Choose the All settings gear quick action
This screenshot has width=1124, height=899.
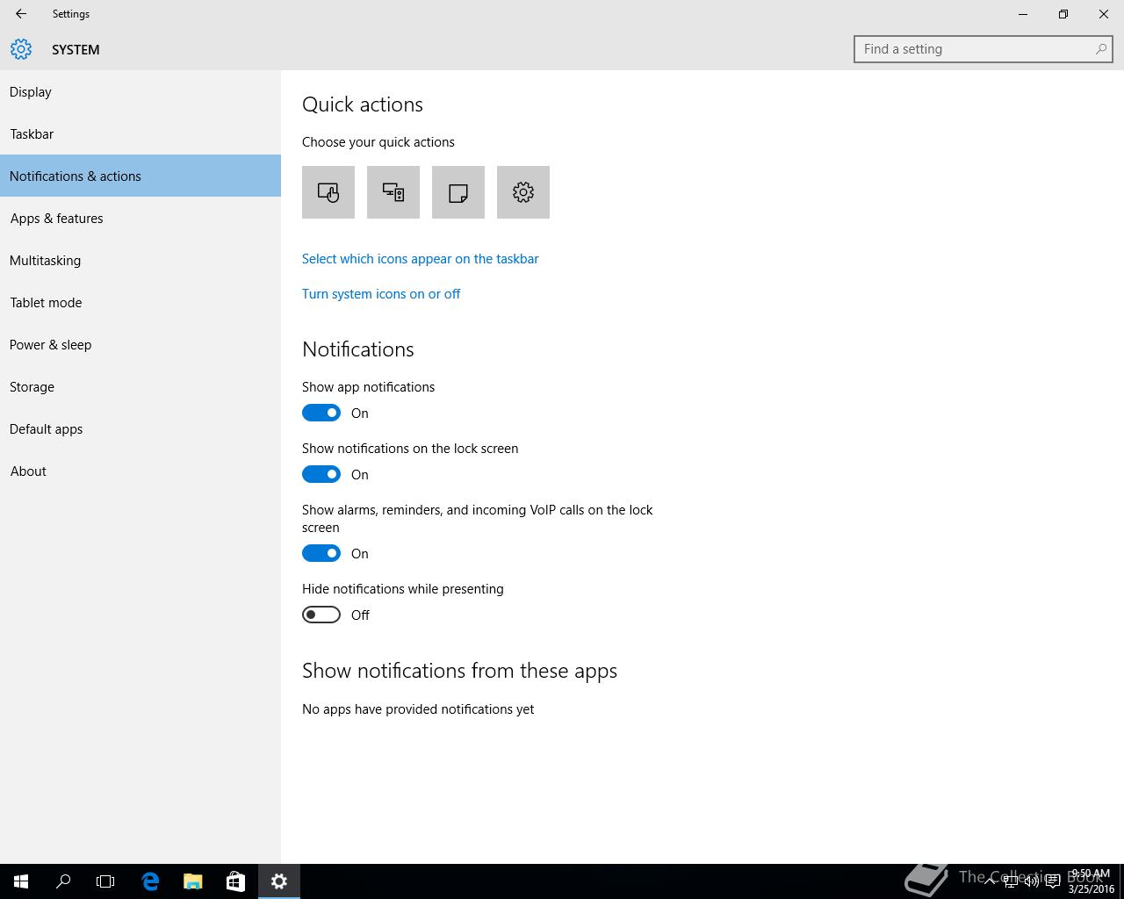(523, 192)
